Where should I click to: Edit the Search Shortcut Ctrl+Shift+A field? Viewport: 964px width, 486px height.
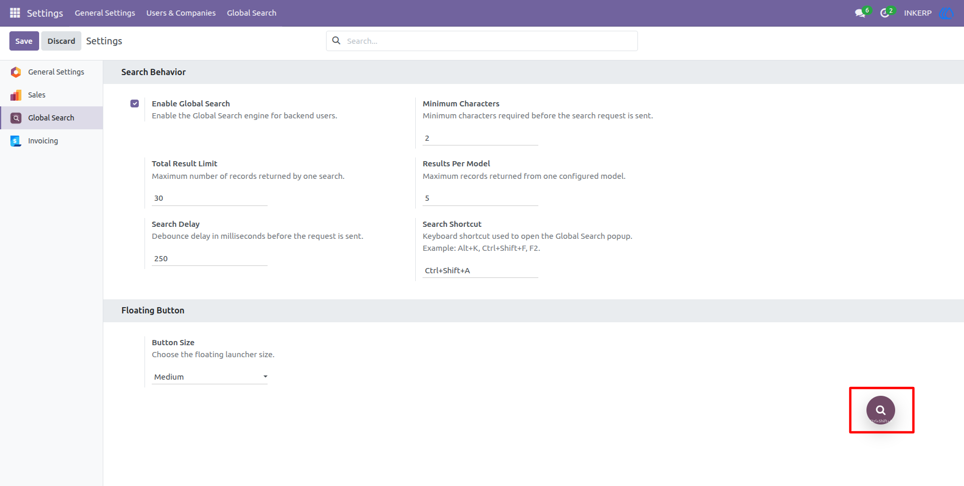[x=480, y=271]
